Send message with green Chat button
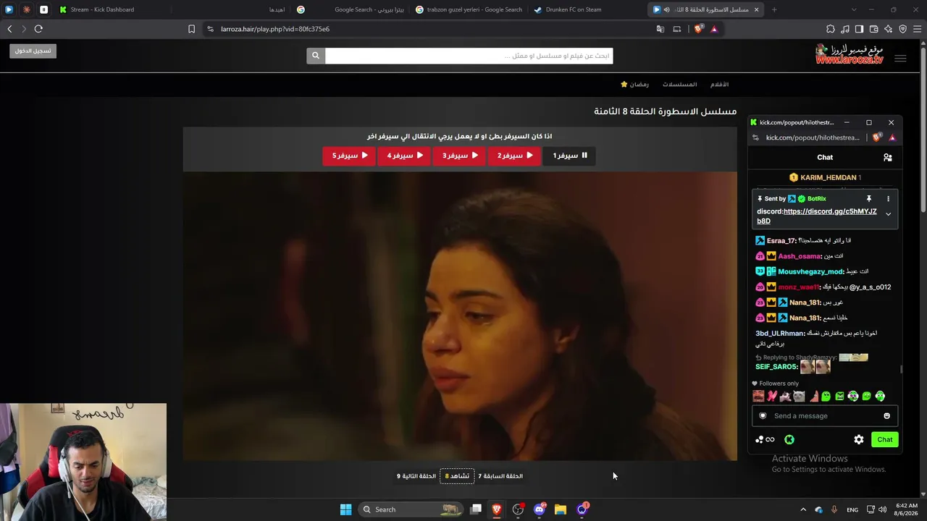 [x=885, y=439]
